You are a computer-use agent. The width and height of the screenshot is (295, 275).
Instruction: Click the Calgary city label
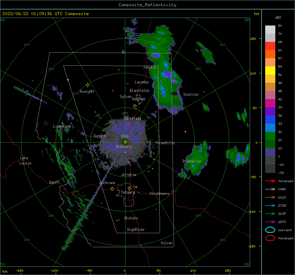pos(128,192)
